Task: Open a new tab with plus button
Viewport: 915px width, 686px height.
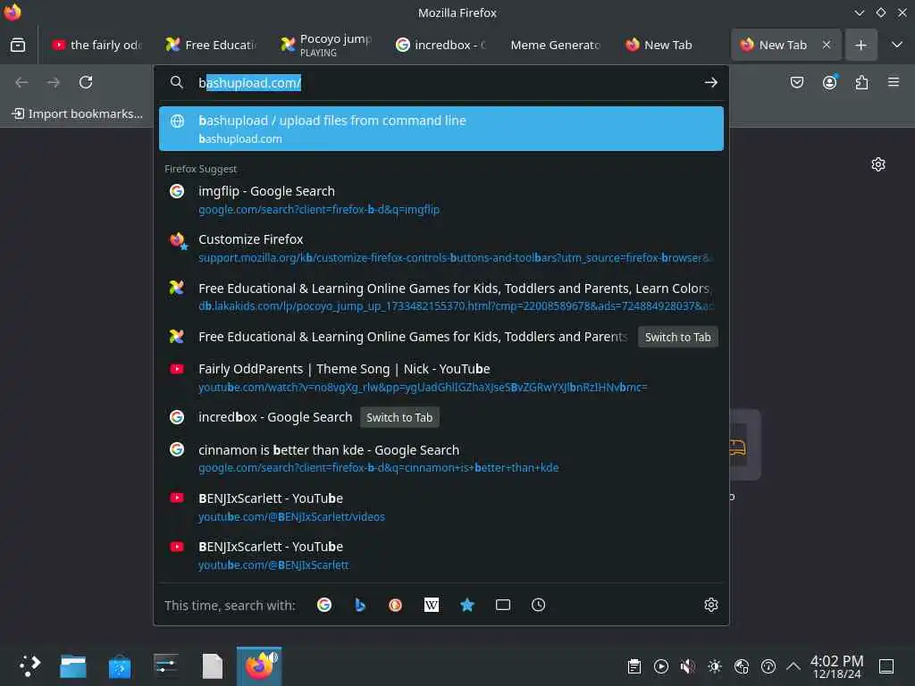Action: (860, 45)
